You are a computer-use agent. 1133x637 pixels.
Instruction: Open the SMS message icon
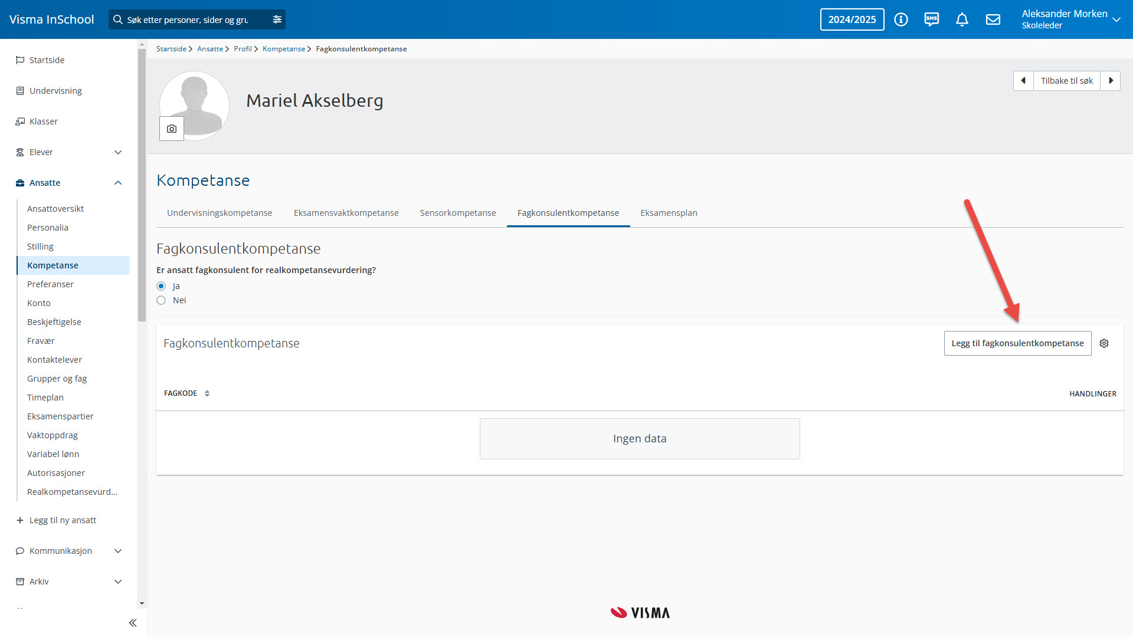tap(931, 19)
